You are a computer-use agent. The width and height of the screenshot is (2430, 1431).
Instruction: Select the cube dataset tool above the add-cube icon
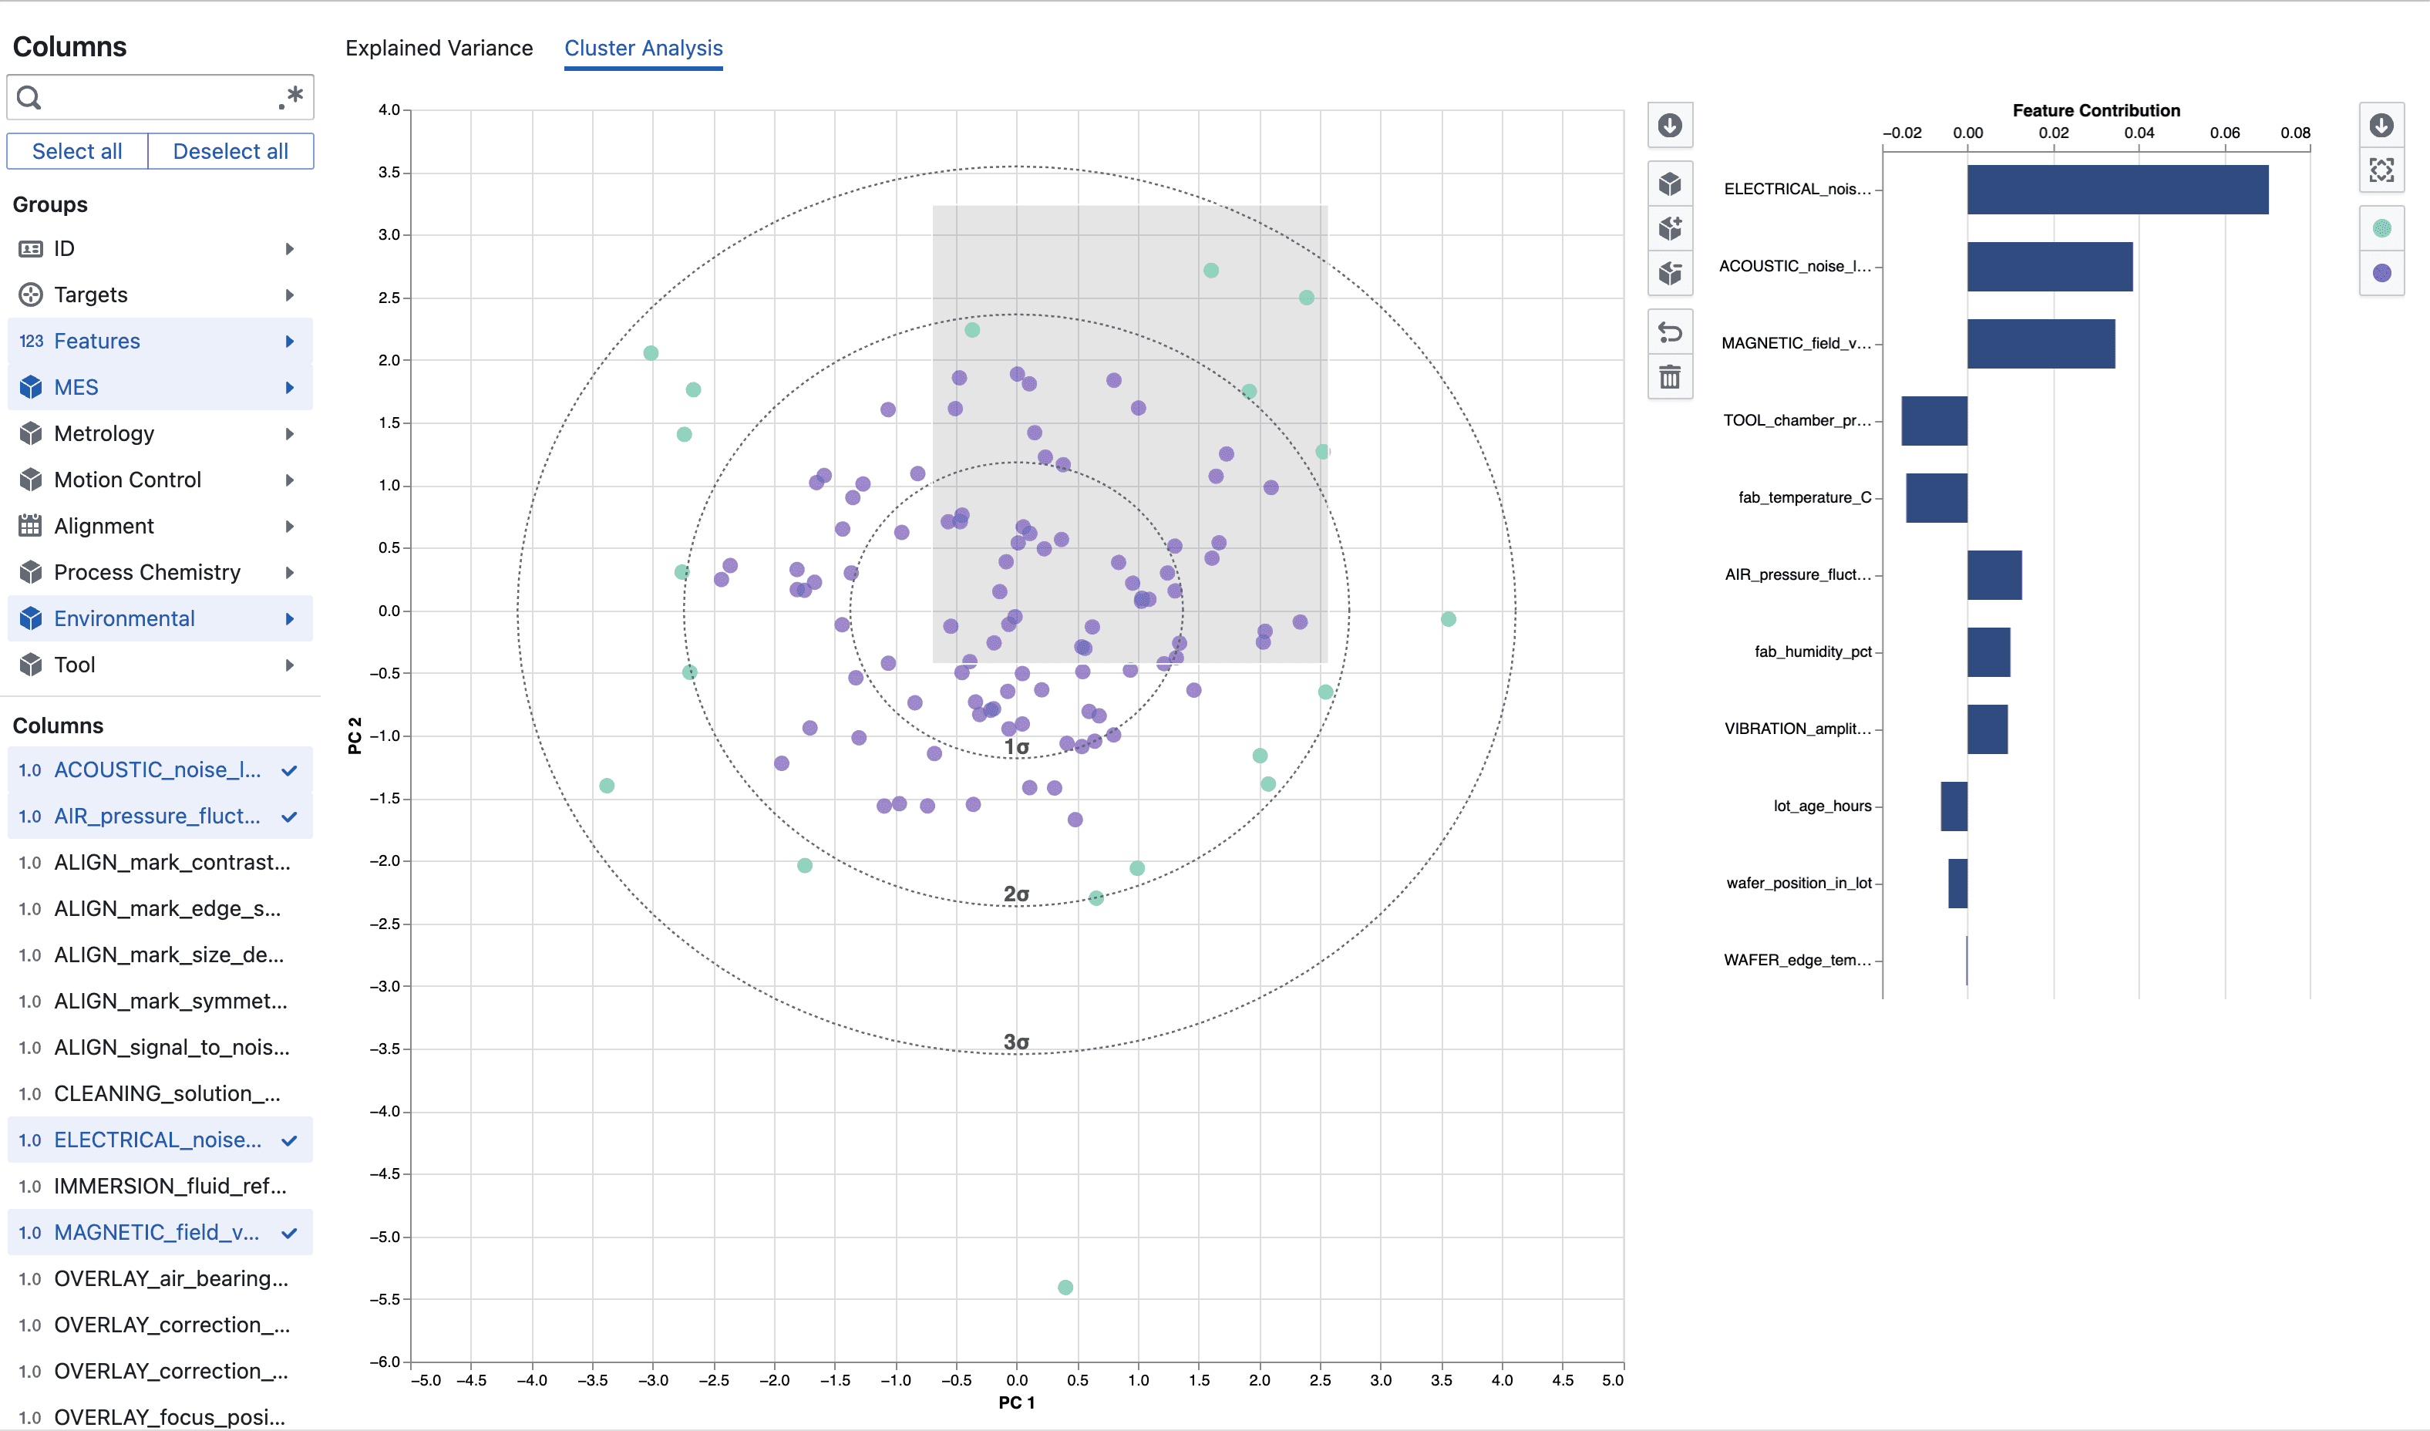click(1671, 182)
